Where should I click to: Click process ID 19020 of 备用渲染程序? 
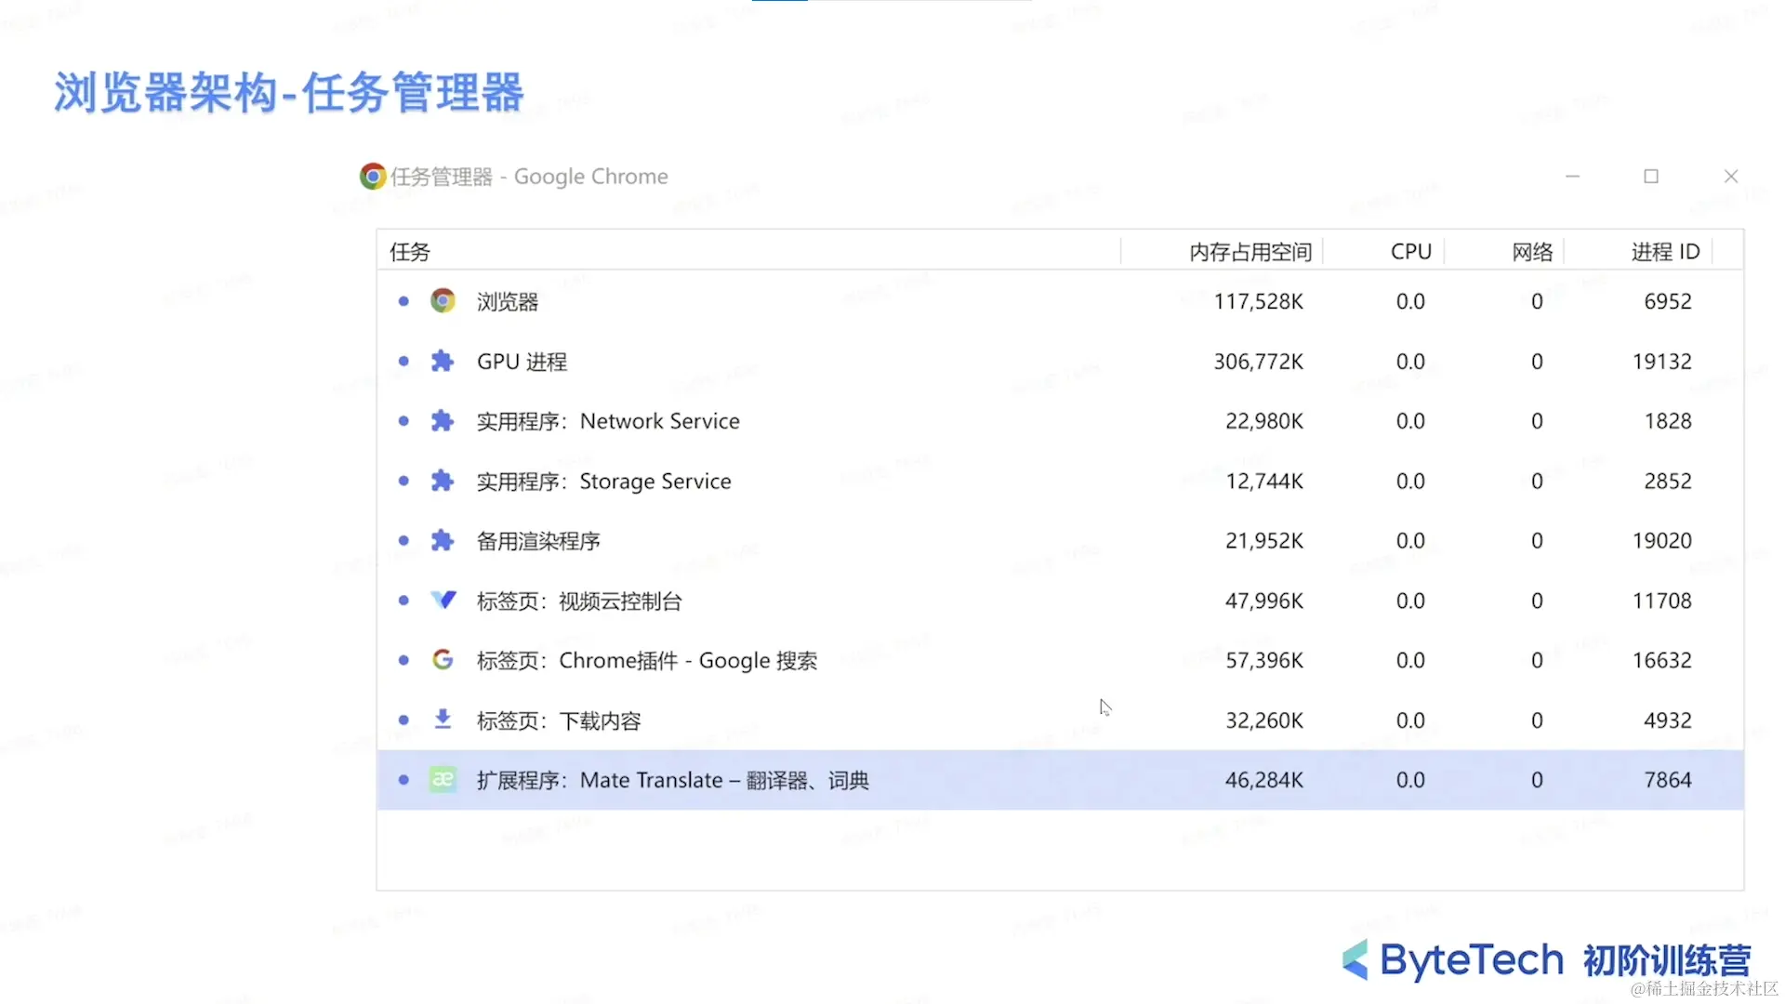coord(1661,541)
